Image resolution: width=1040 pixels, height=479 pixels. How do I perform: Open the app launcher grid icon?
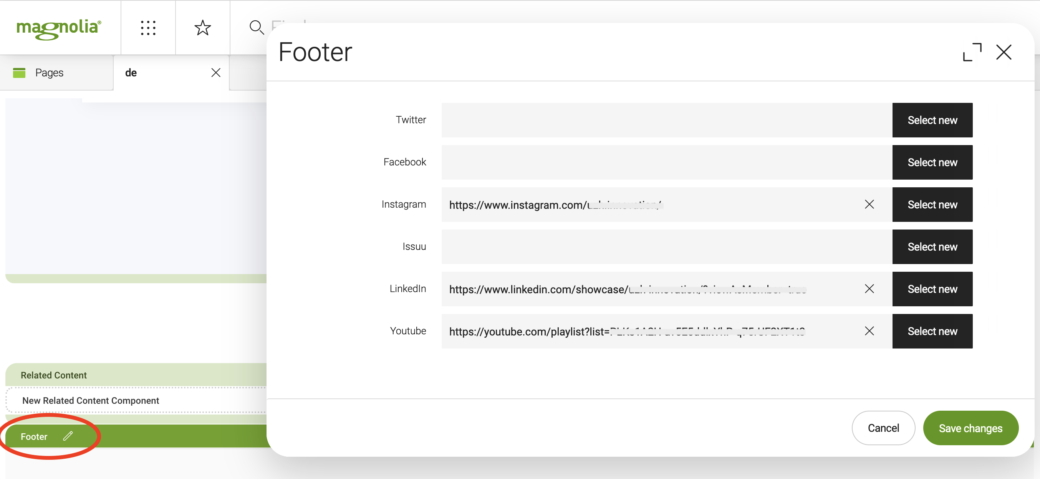(148, 28)
